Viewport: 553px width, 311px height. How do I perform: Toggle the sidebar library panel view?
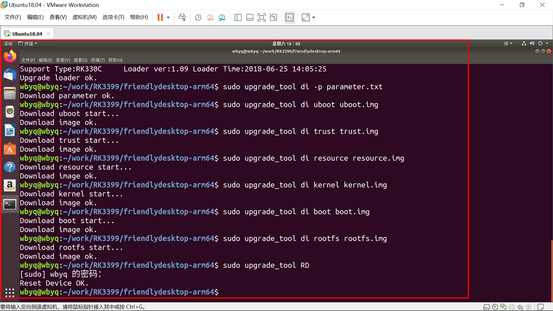point(238,18)
